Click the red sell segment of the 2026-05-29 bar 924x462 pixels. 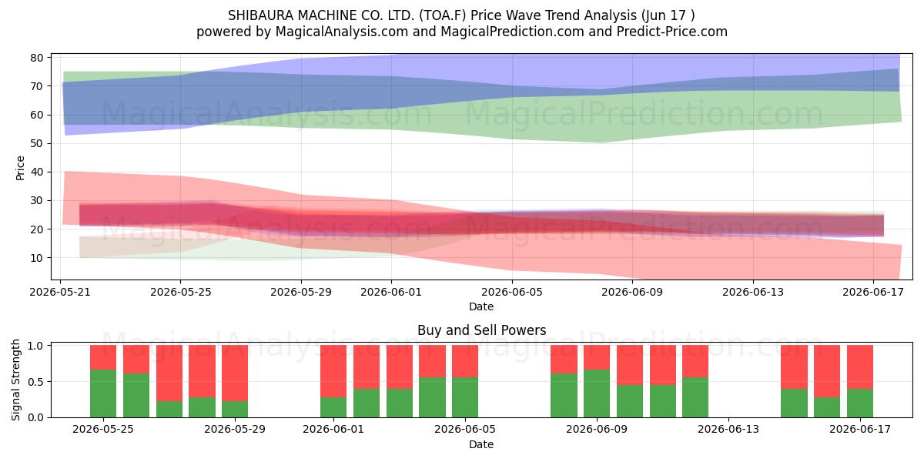235,373
